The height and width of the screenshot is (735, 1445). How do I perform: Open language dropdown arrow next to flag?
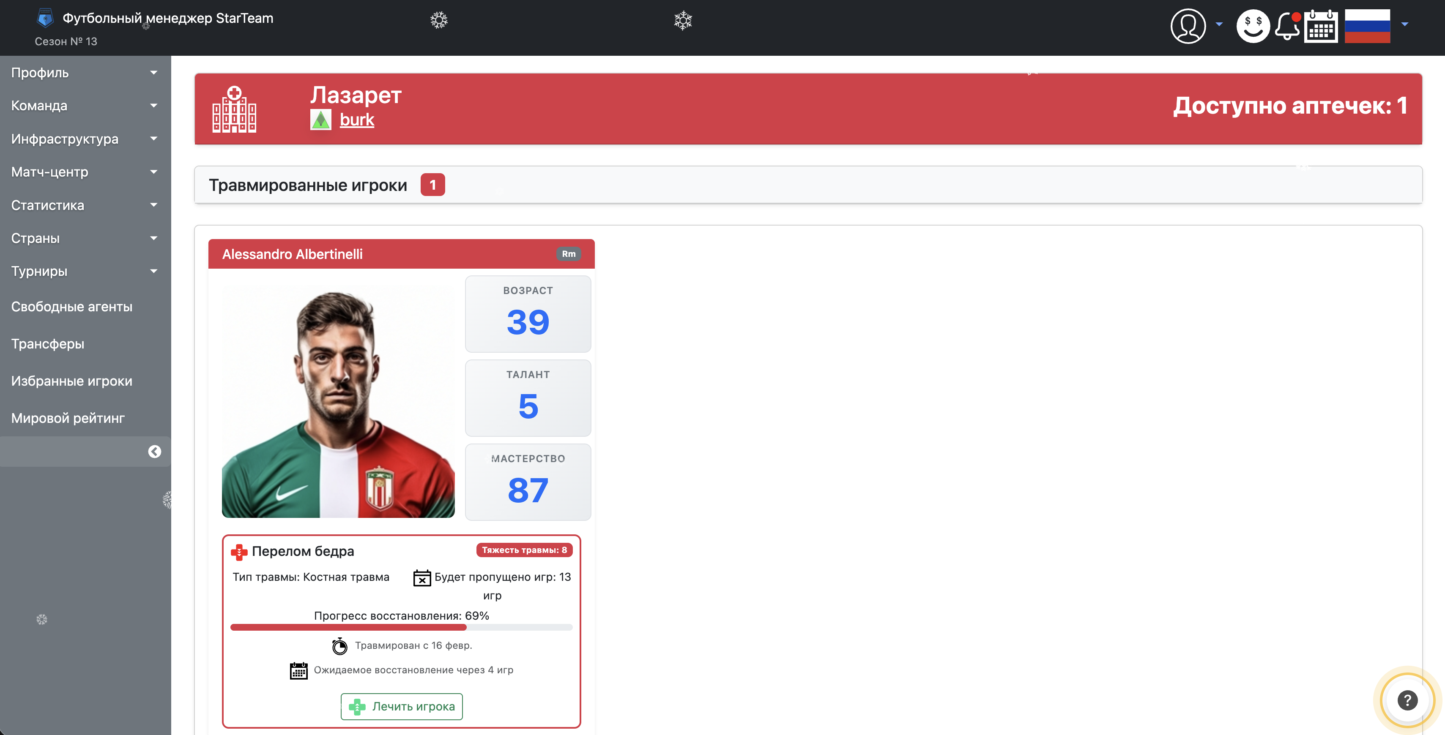(1404, 24)
